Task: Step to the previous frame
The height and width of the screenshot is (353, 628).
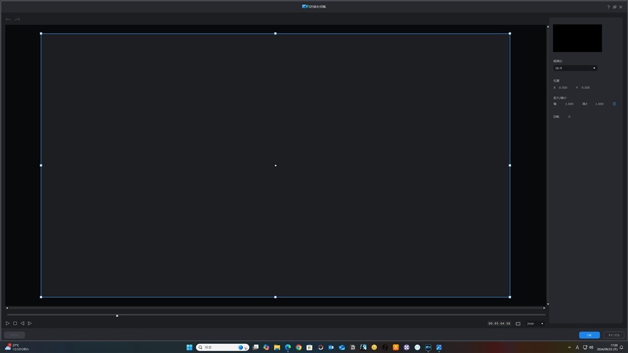Action: click(23, 324)
